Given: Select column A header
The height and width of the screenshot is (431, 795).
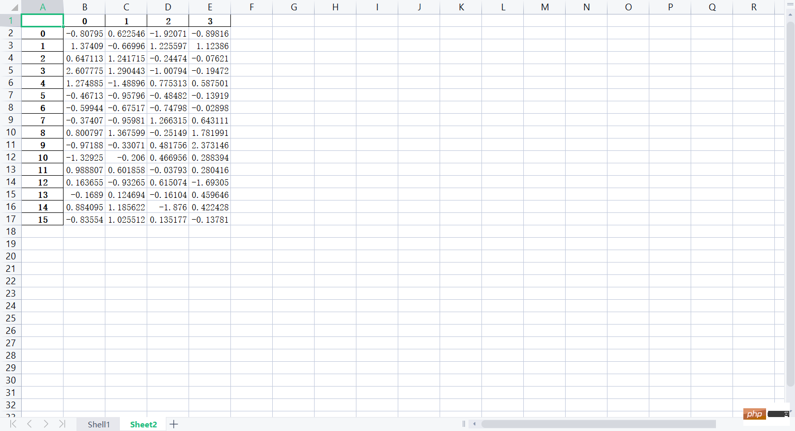Looking at the screenshot, I should coord(42,7).
